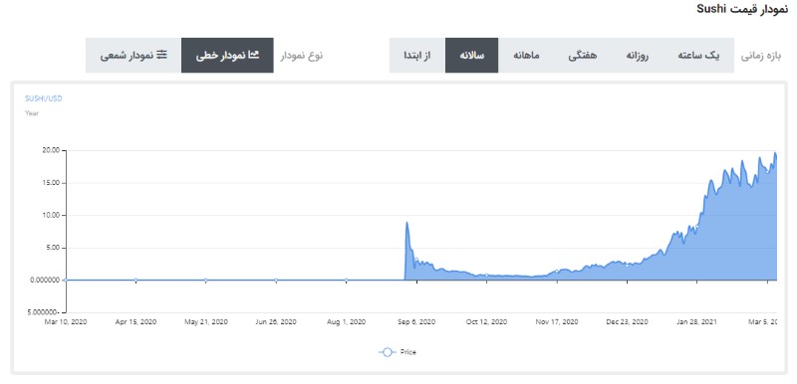Click the Jun 26, 2020 axis label
Image resolution: width=797 pixels, height=384 pixels.
pyautogui.click(x=276, y=322)
